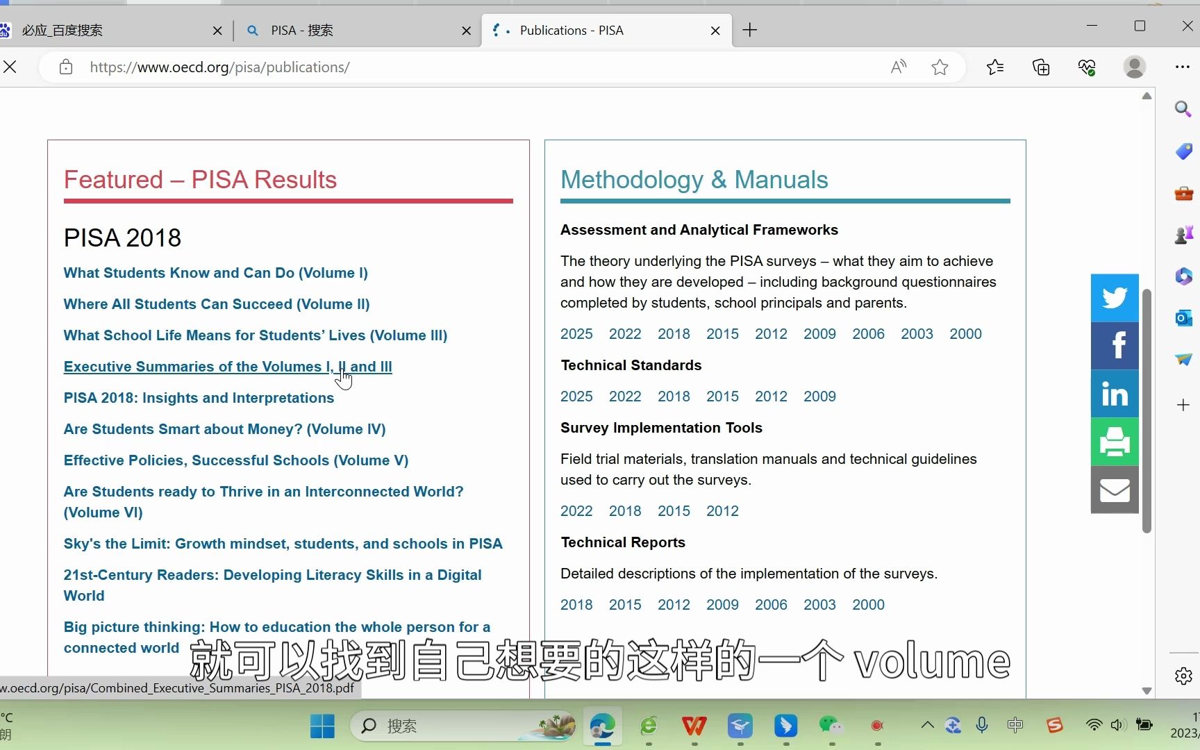1200x750 pixels.
Task: Open What Students Know and Can Do (Volume I)
Action: tap(216, 273)
